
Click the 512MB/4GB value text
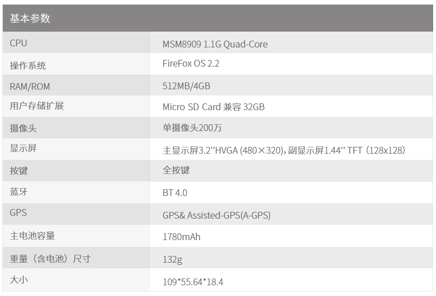(186, 86)
